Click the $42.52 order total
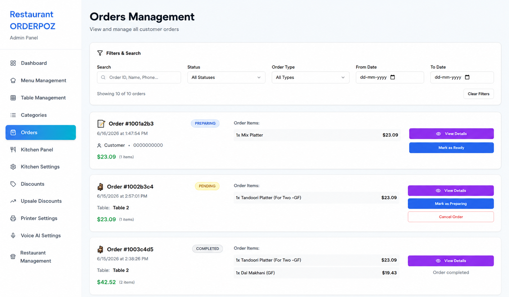The height and width of the screenshot is (297, 509). tap(106, 282)
